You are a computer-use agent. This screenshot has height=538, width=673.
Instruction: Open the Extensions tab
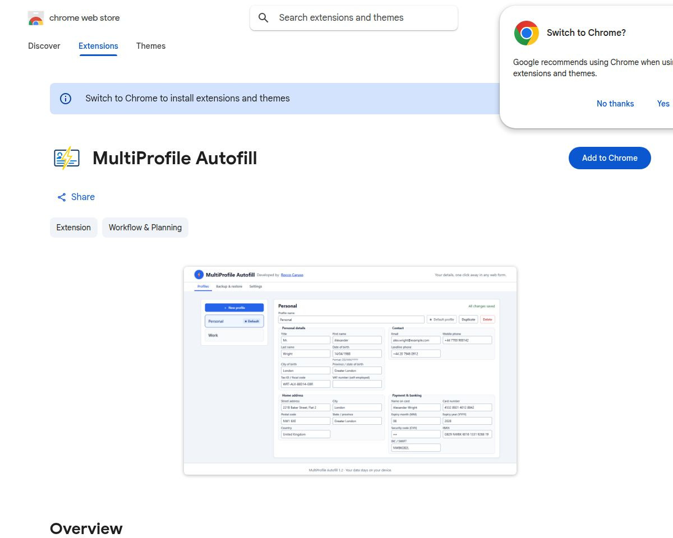click(98, 46)
